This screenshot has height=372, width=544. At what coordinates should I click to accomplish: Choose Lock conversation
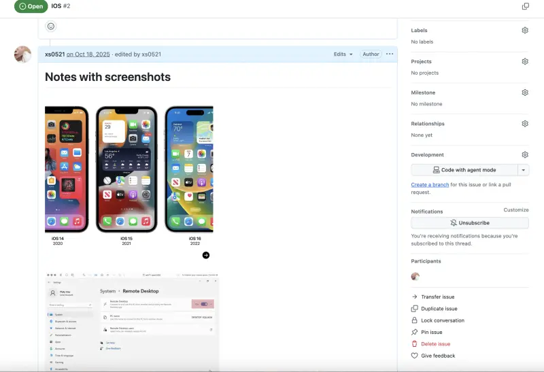pyautogui.click(x=442, y=320)
